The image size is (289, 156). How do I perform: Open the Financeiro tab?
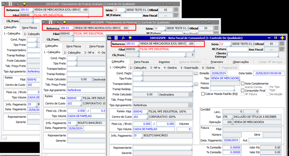point(217,62)
